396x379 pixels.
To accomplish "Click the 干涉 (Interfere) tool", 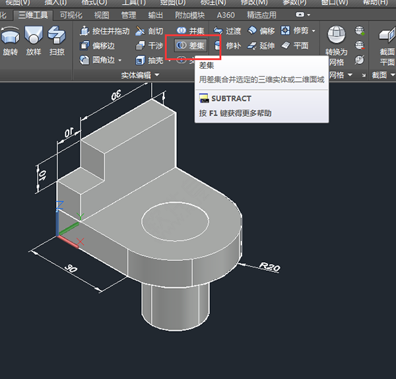I will 149,46.
